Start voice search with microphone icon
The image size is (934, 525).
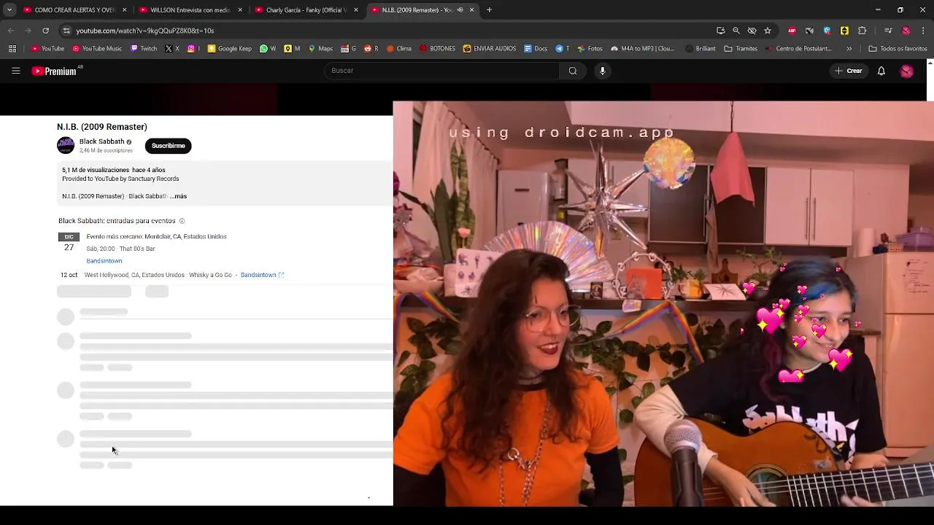pyautogui.click(x=602, y=71)
